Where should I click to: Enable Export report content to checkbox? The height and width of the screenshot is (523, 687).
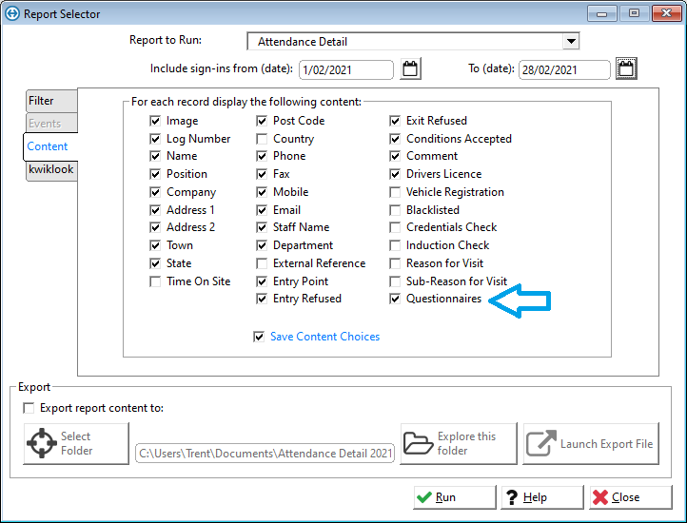tap(29, 408)
